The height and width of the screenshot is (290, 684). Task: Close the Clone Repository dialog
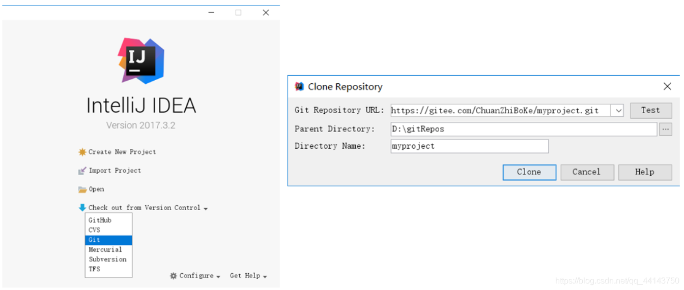click(667, 87)
